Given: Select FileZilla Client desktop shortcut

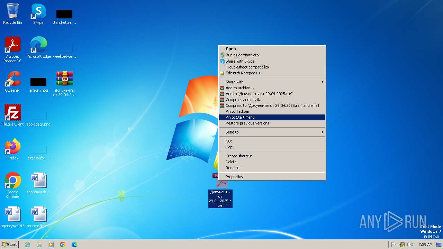Looking at the screenshot, I should 12,115.
